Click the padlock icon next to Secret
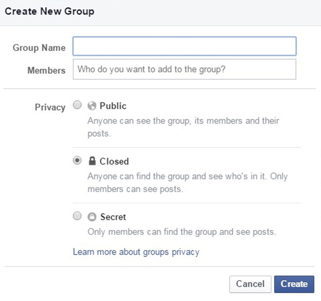This screenshot has width=321, height=301. pyautogui.click(x=92, y=217)
